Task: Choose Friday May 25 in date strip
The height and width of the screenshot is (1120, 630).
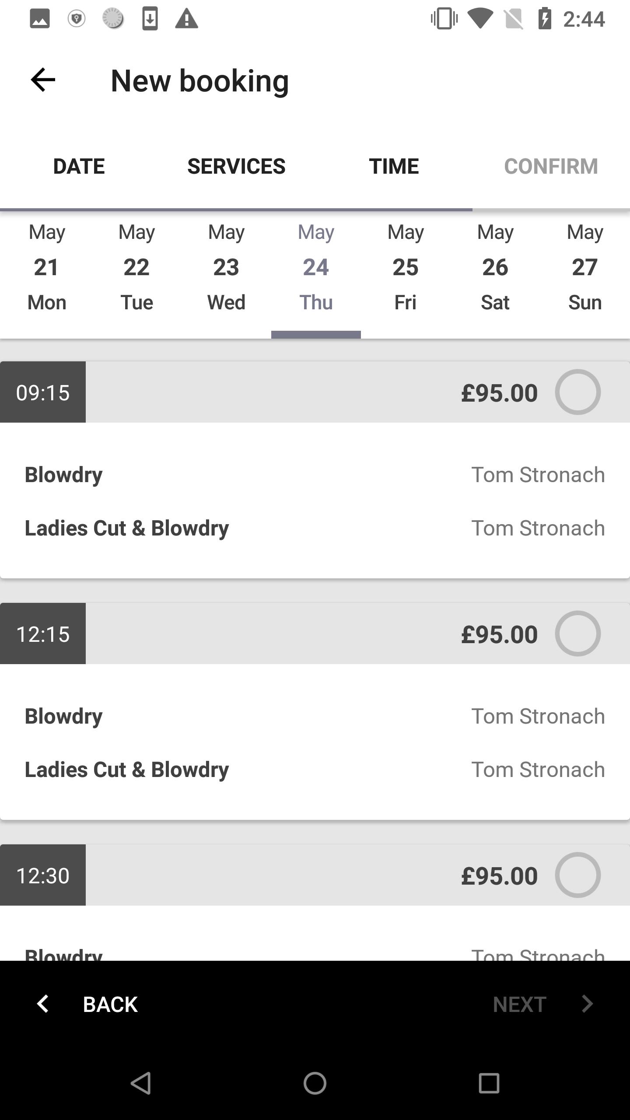Action: coord(406,268)
